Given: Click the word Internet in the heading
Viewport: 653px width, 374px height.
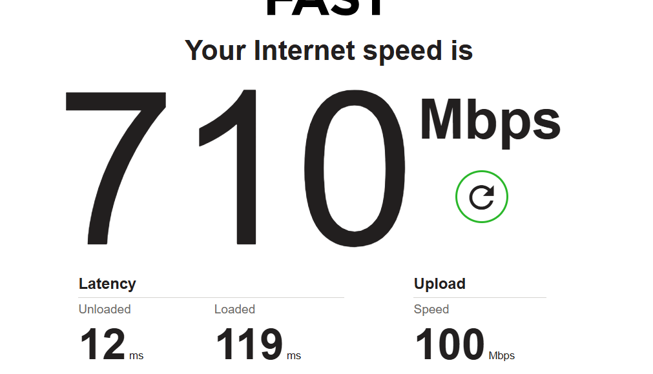Looking at the screenshot, I should (303, 51).
